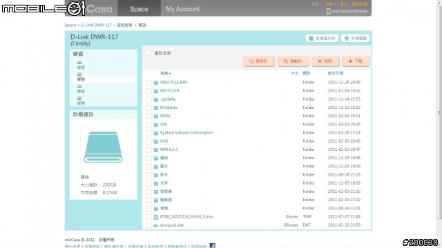
Task: Go to D-Link DWR-117 in breadcrumb
Action: point(97,25)
